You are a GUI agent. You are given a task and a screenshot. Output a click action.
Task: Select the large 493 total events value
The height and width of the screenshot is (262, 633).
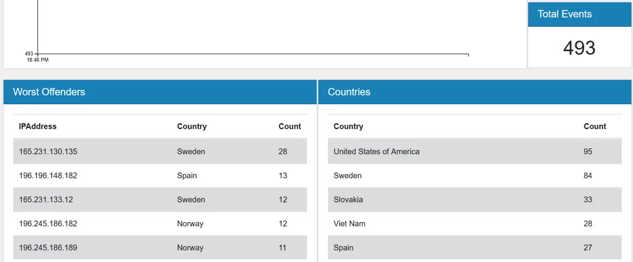(x=579, y=48)
